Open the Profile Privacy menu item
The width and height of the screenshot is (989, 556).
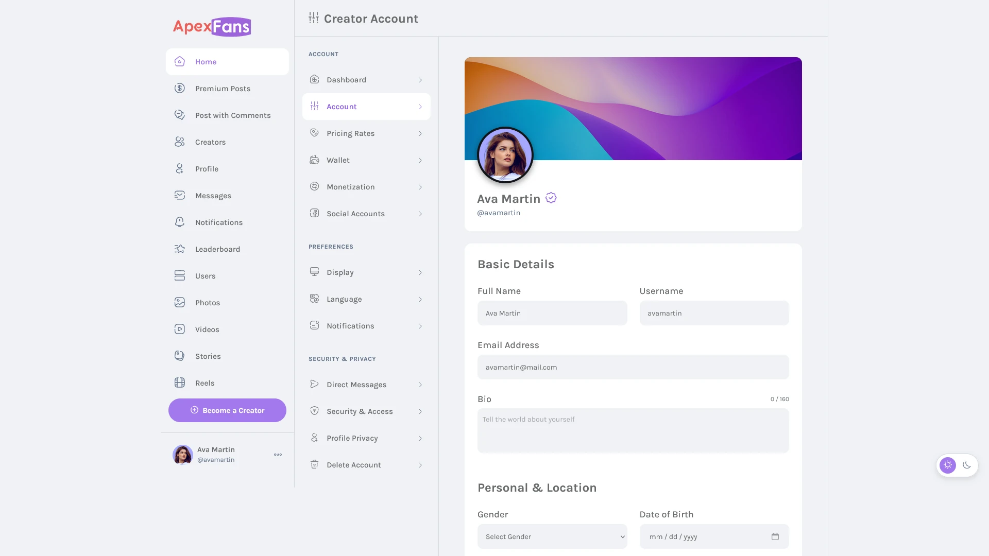pos(366,438)
